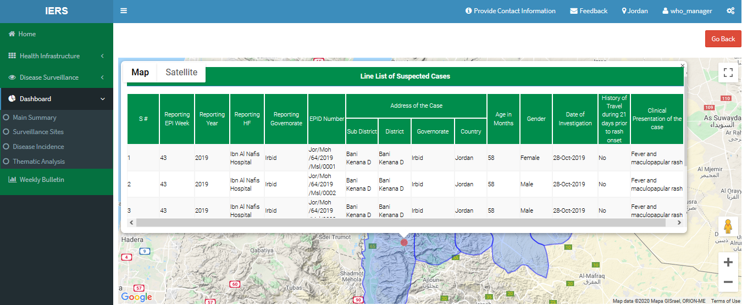Click the S # column header
Viewport: 742px width, 305px height.
143,119
